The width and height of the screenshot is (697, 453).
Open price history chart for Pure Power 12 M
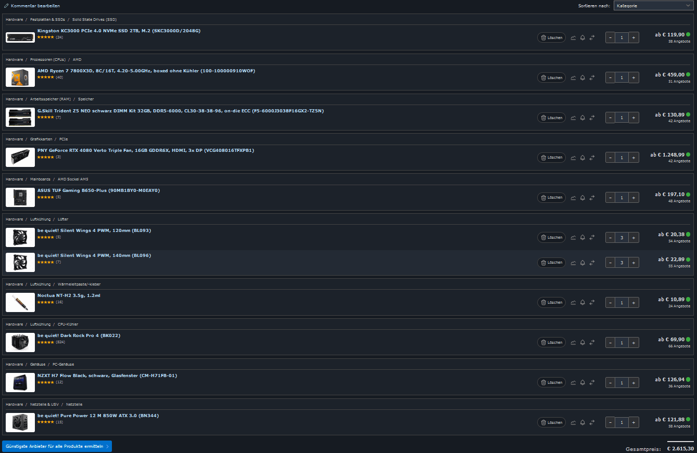point(573,423)
